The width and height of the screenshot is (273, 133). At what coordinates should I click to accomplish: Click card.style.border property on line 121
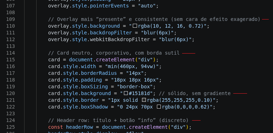click(73, 100)
